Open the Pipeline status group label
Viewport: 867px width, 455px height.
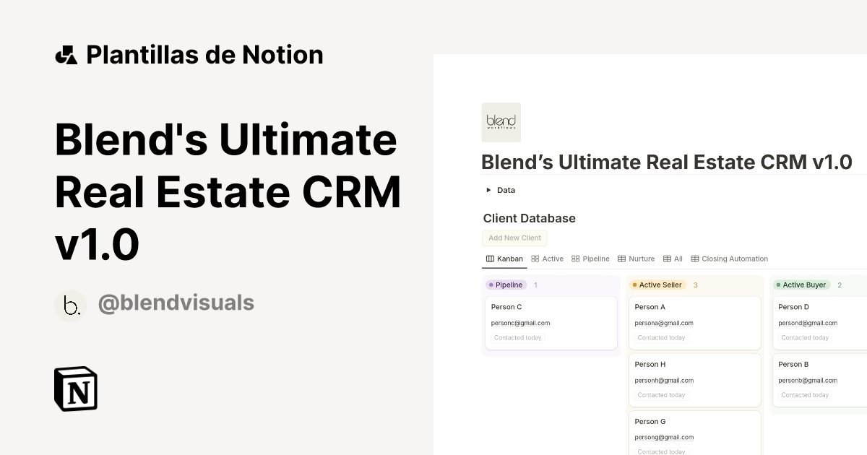(x=506, y=285)
